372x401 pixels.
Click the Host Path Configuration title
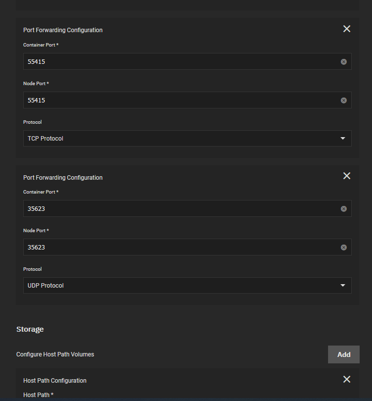(x=55, y=381)
